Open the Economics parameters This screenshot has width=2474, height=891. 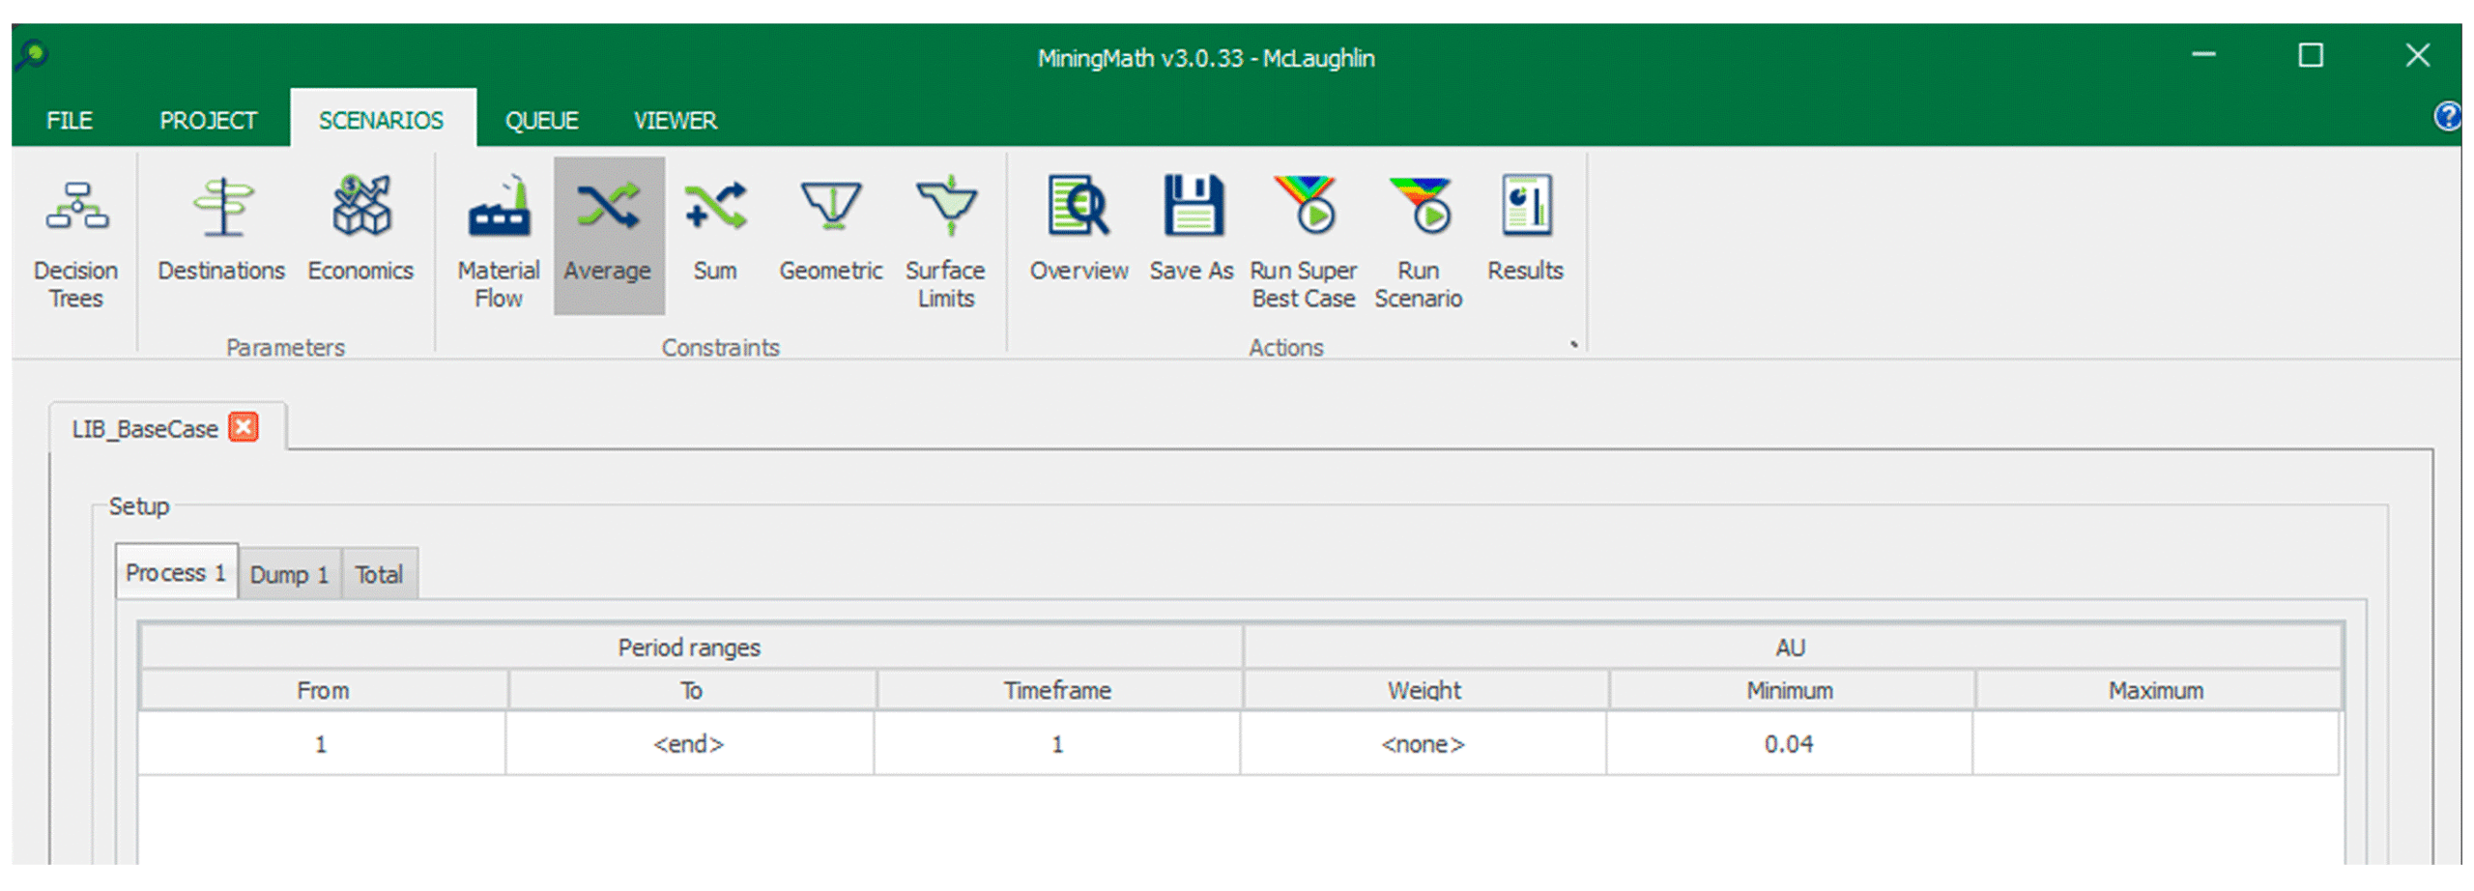pyautogui.click(x=360, y=232)
